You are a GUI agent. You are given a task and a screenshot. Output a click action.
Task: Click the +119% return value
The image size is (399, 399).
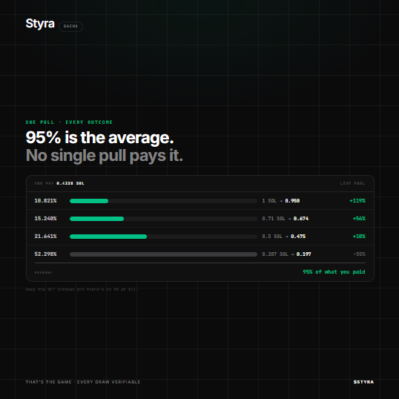coord(357,201)
